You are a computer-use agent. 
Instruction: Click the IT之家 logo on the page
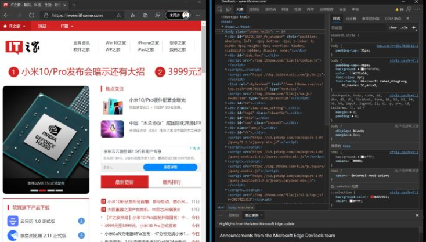(23, 47)
